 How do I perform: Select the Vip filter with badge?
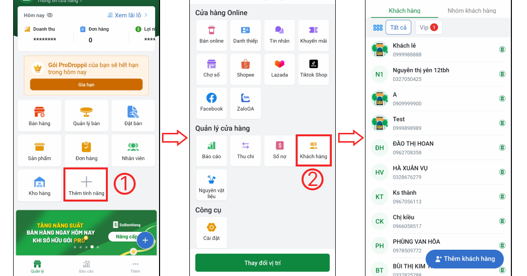(428, 27)
